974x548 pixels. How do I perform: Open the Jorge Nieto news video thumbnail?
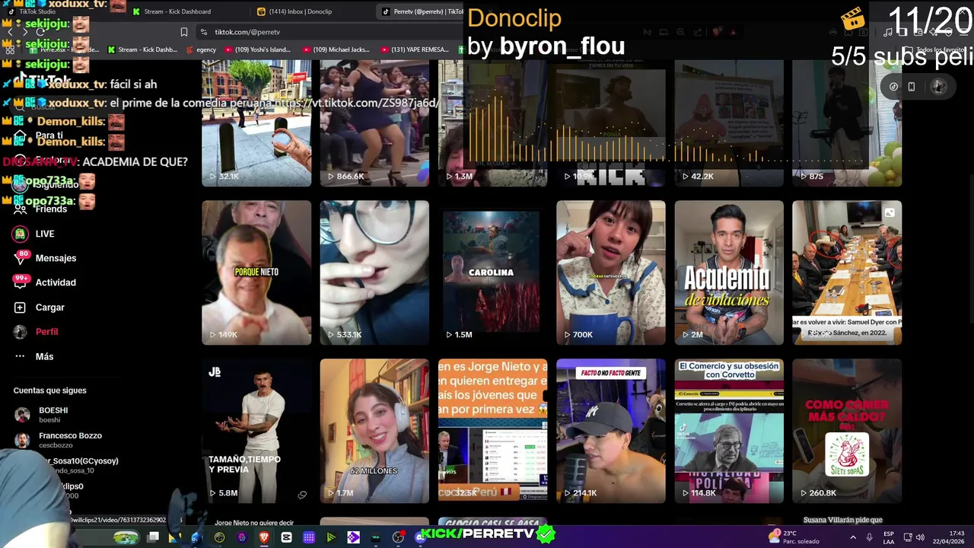(x=492, y=431)
